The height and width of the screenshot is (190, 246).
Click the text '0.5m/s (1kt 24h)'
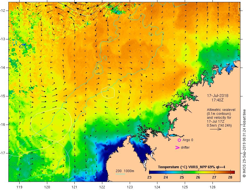[x=219, y=125]
